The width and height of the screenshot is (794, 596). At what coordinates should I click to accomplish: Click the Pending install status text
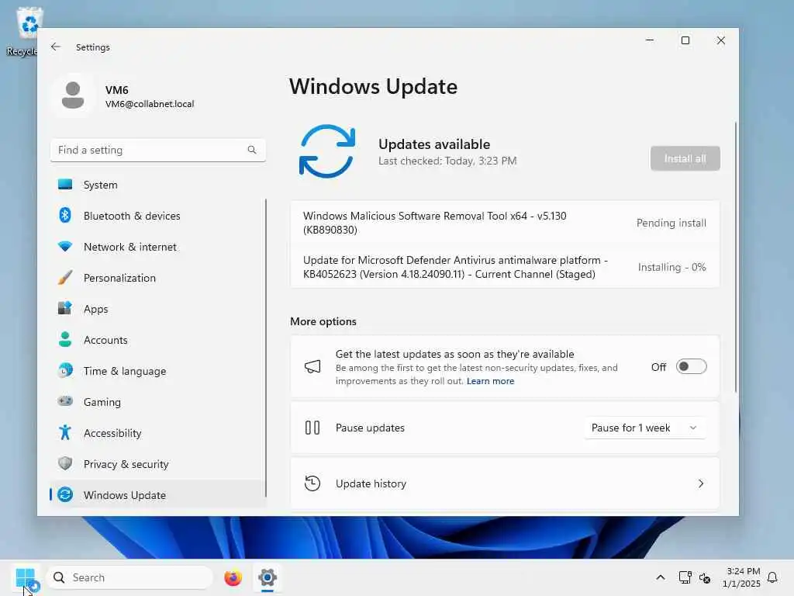pos(671,223)
